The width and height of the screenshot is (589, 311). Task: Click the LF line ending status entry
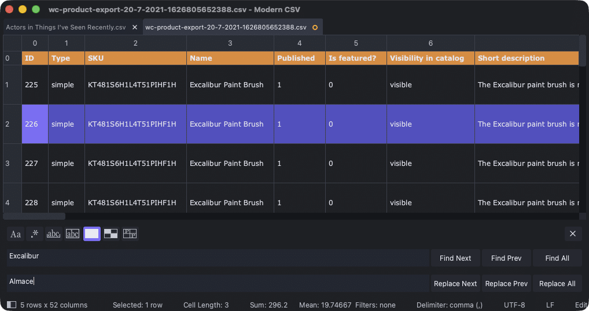tap(550, 305)
